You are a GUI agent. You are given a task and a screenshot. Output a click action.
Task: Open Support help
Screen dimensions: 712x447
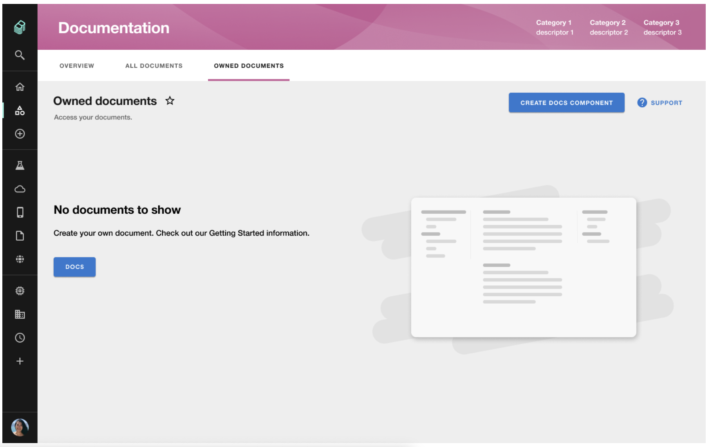[660, 103]
